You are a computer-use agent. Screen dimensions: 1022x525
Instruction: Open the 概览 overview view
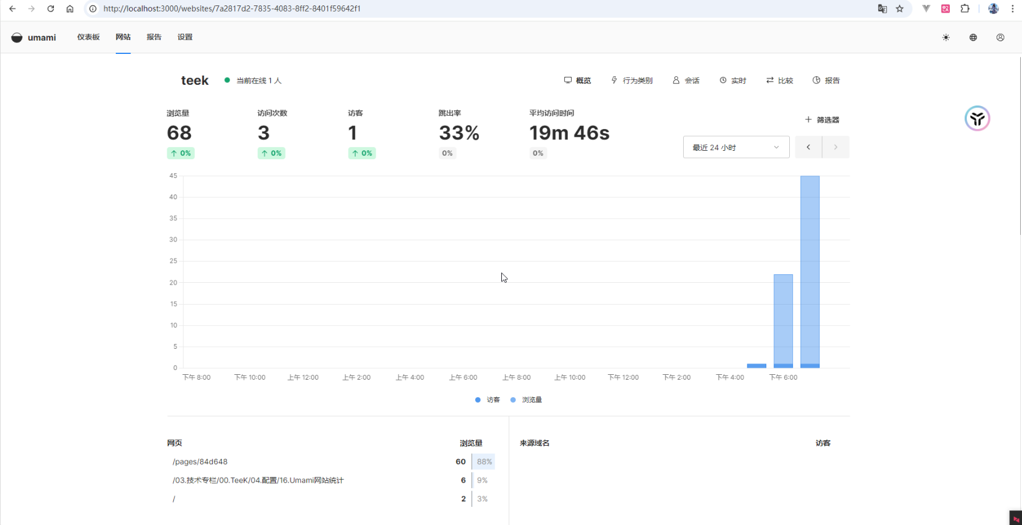(578, 81)
